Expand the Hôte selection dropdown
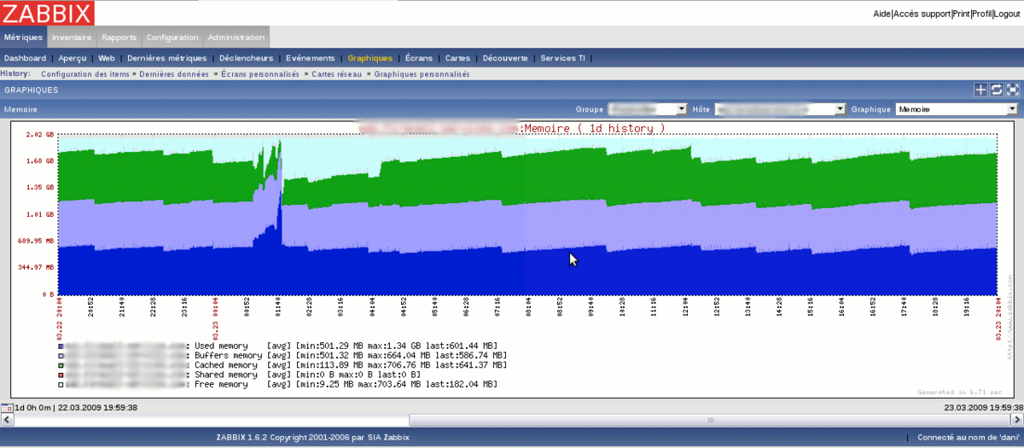 tap(779, 109)
